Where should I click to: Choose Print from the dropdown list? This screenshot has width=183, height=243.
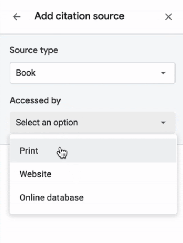click(x=29, y=151)
